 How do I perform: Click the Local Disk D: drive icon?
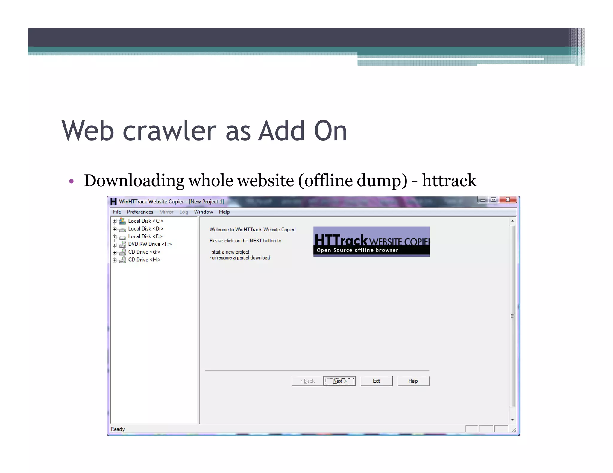122,230
